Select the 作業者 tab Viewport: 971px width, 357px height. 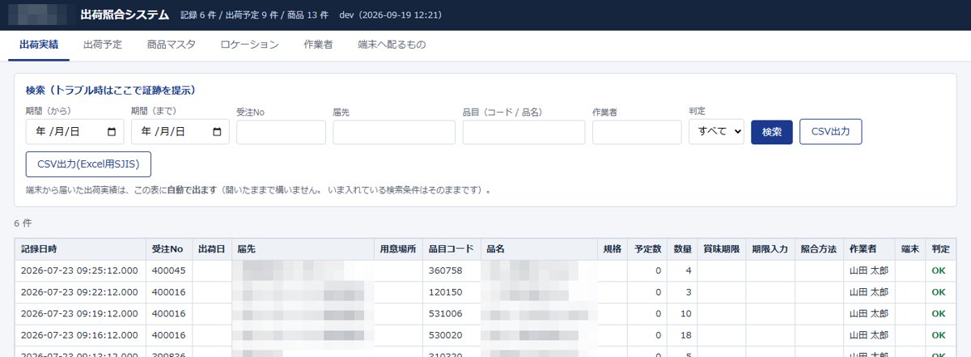coord(318,45)
